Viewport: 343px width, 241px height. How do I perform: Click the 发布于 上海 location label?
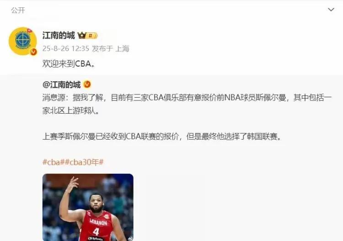pos(111,48)
